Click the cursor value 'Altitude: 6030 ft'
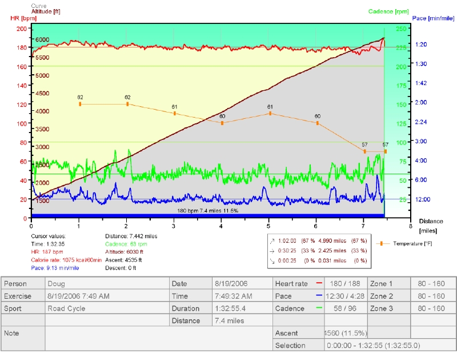This screenshot has width=457, height=353. [x=124, y=252]
